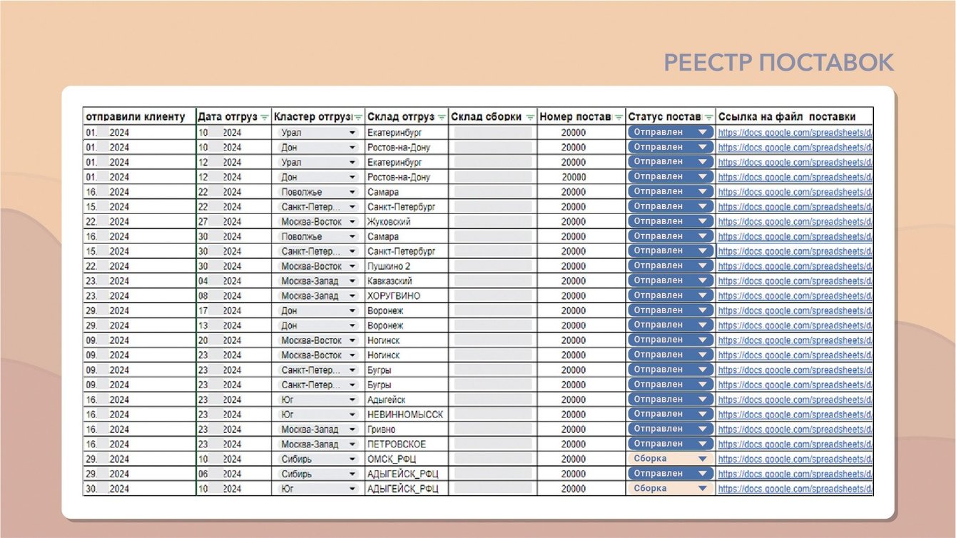956x538 pixels.
Task: Open the supply file link for НЕВИННОМЫССК
Action: [795, 415]
